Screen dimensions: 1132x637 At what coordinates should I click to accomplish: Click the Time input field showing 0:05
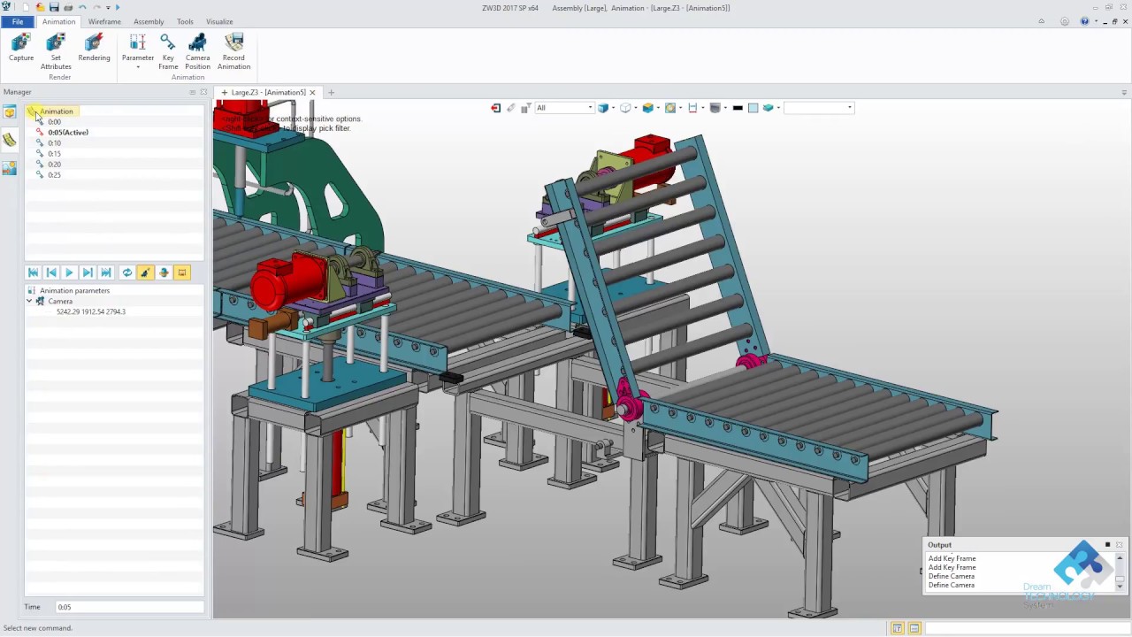tap(129, 607)
